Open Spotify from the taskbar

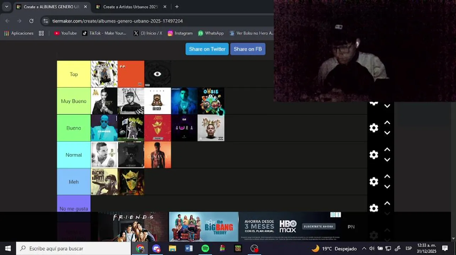[205, 248]
